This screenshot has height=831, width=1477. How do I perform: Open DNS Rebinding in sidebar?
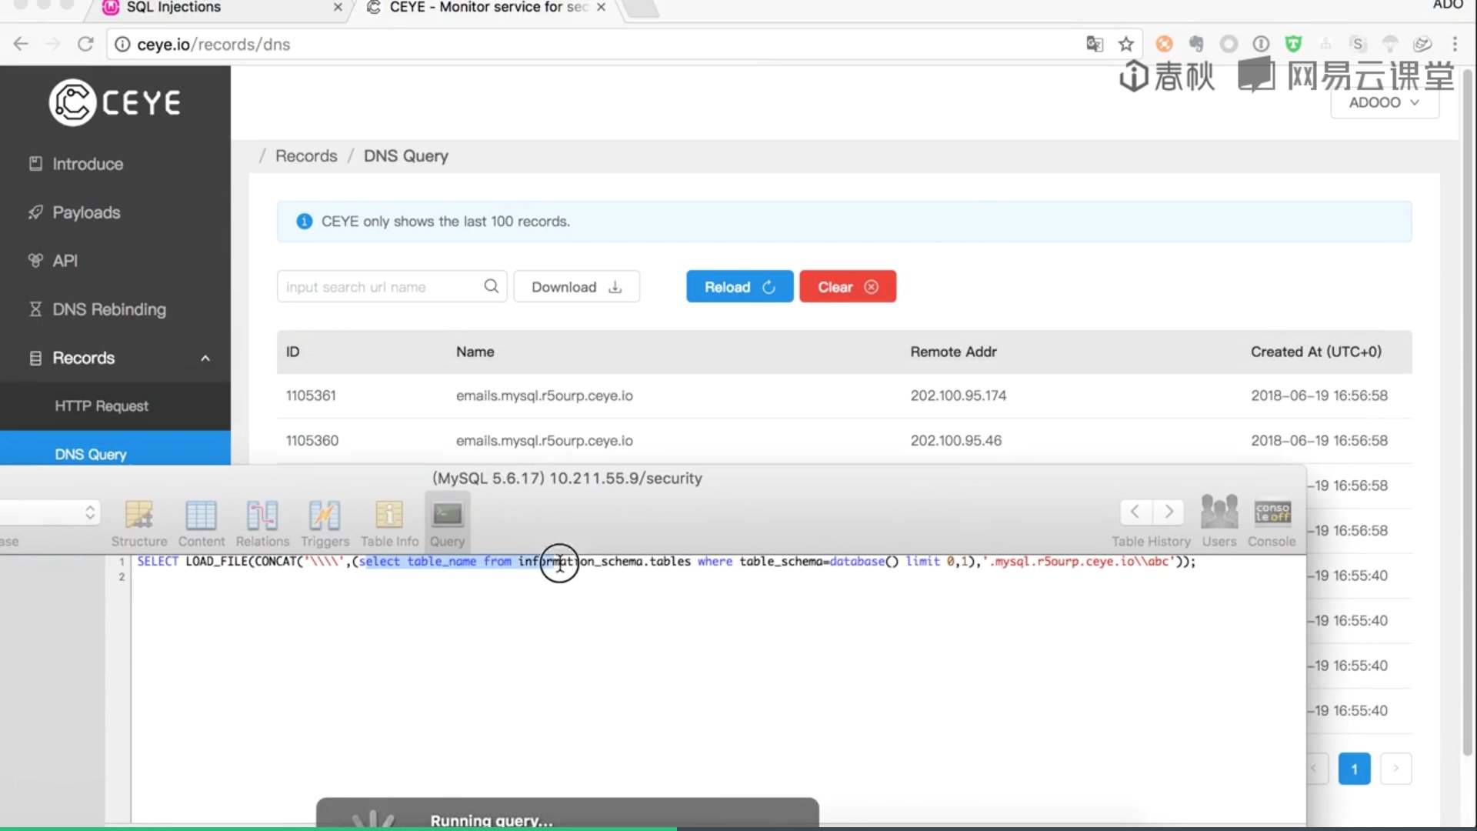[x=108, y=309]
